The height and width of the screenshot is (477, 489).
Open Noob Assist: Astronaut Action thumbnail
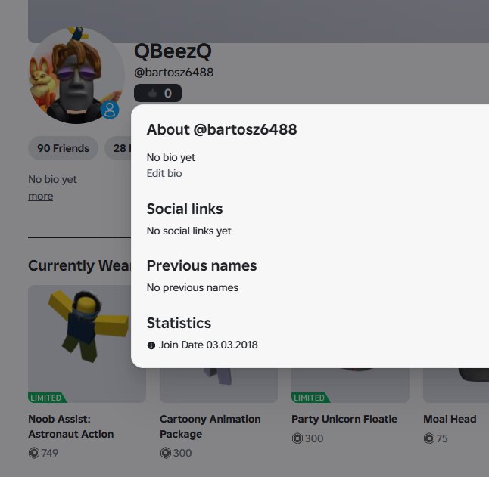click(x=87, y=344)
